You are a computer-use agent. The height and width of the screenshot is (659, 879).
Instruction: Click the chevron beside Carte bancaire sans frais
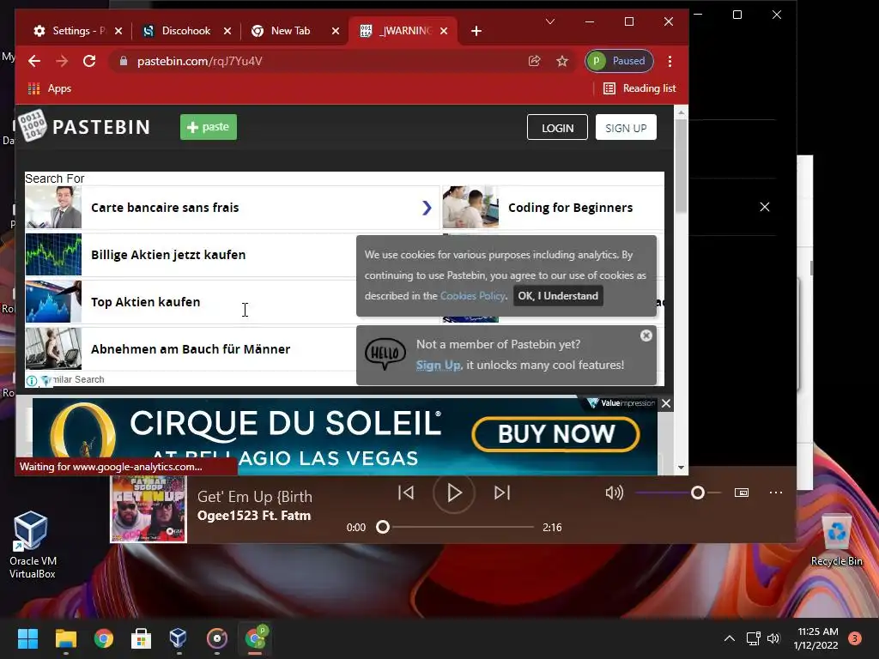tap(427, 208)
